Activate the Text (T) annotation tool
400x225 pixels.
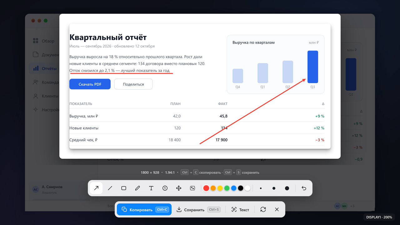tap(151, 188)
